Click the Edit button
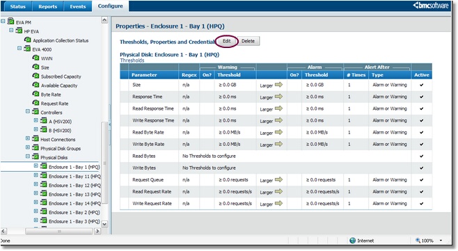 [227, 41]
